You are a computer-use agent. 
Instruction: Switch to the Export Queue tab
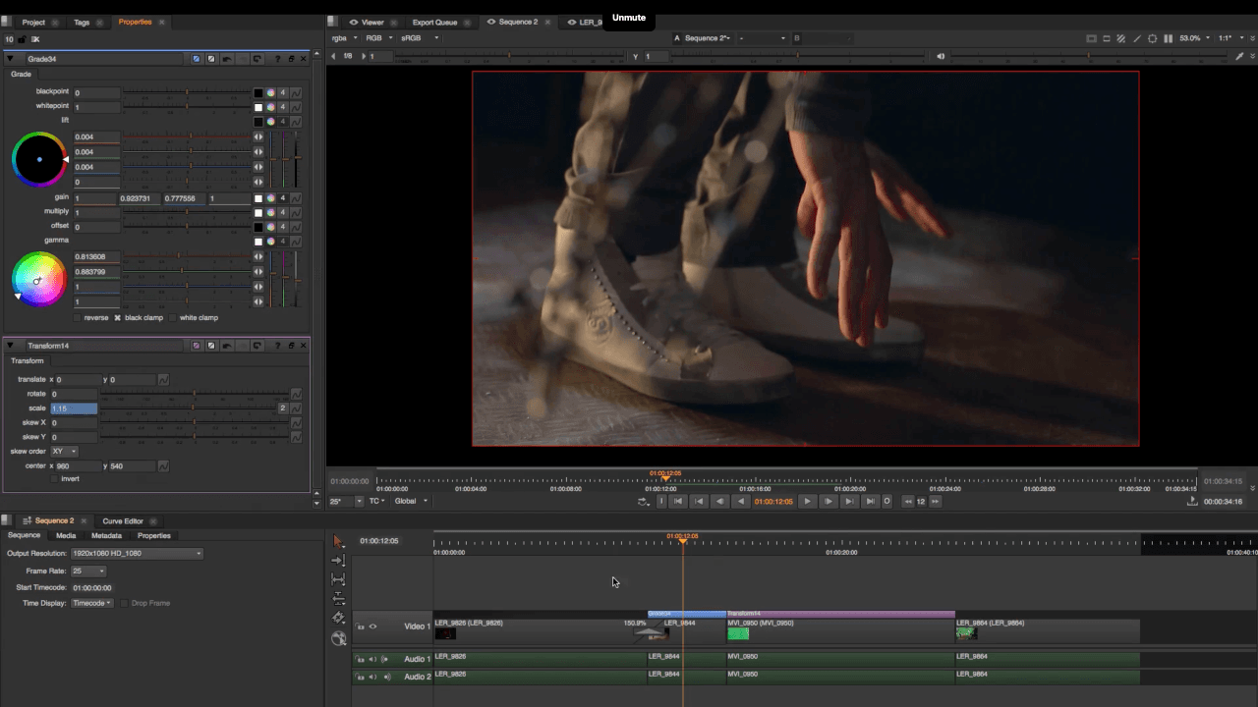pyautogui.click(x=434, y=21)
